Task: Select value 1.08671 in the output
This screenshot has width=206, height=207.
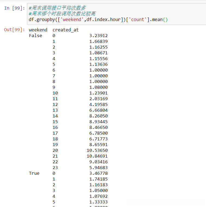Action: point(98,53)
